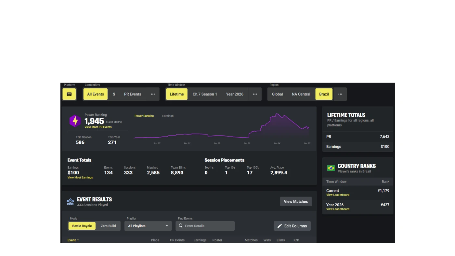The width and height of the screenshot is (455, 256).
Task: Select Battle Royale mode
Action: pos(82,226)
